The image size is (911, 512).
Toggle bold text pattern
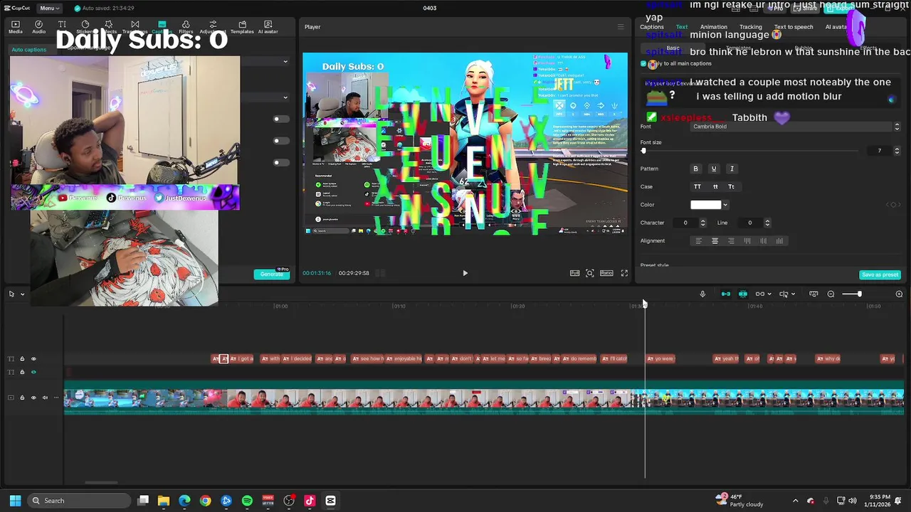pos(695,169)
